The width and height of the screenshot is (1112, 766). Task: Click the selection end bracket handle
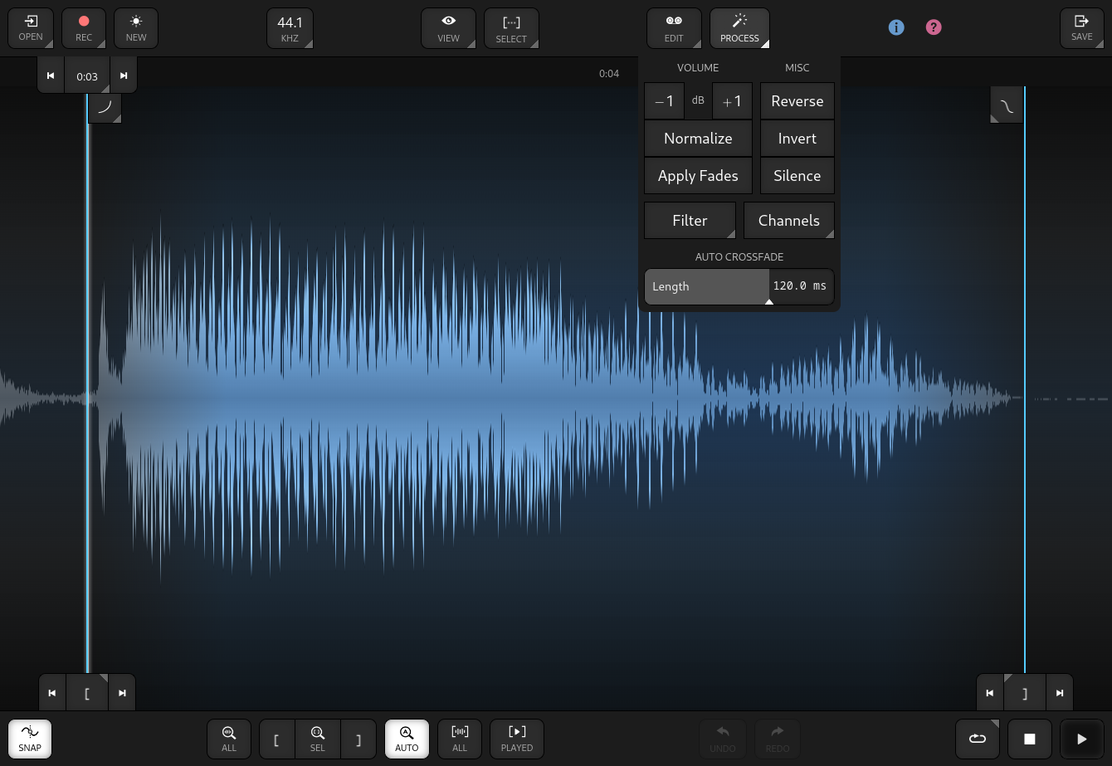pyautogui.click(x=1025, y=693)
